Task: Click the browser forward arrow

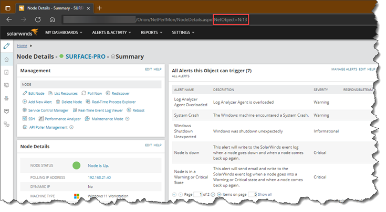Action: [x=24, y=19]
